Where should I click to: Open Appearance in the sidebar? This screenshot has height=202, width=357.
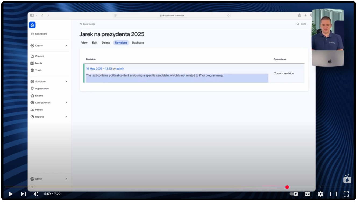click(42, 89)
